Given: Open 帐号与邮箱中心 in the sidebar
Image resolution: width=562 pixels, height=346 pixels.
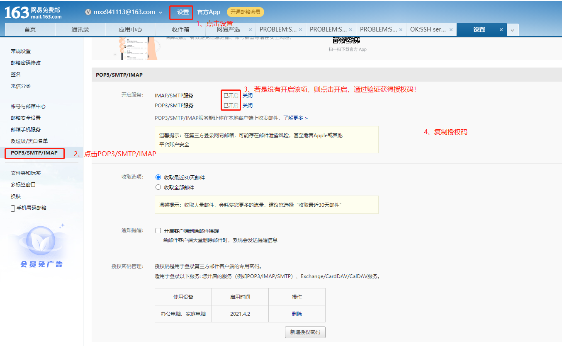Looking at the screenshot, I should pos(28,106).
